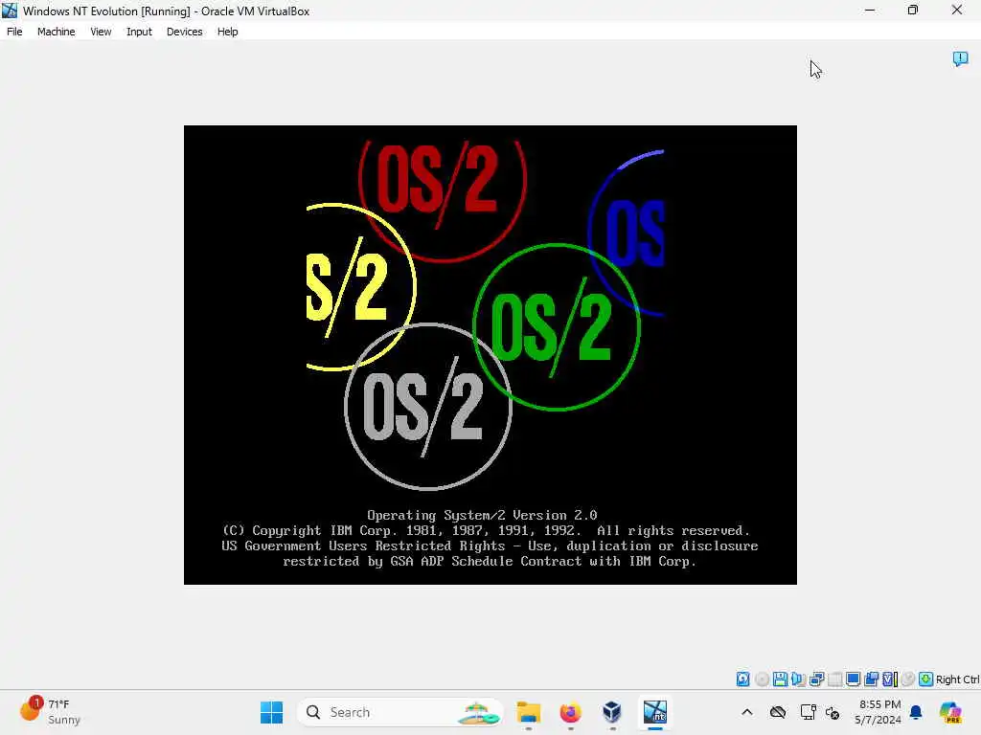
Task: Click the VirtualBox window title bar icon
Action: [10, 11]
